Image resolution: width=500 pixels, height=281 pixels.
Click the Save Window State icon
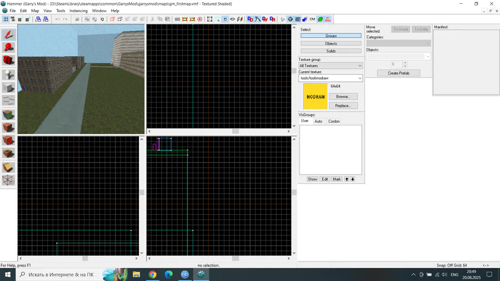[46, 19]
